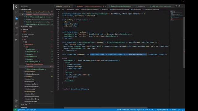Click useMemo() callback breadcrumb
This screenshot has width=198, height=111.
click(151, 10)
